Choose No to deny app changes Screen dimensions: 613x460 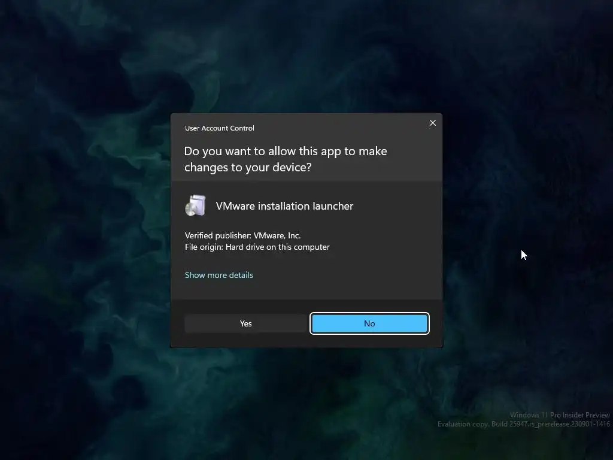coord(369,323)
